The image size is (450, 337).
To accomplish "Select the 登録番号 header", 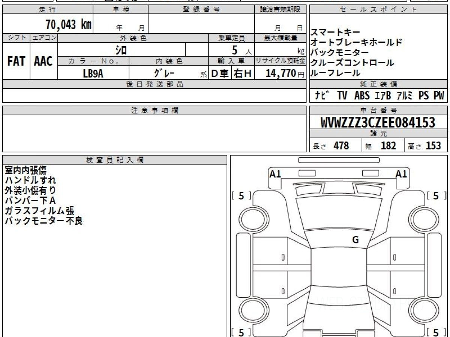I will [x=201, y=10].
